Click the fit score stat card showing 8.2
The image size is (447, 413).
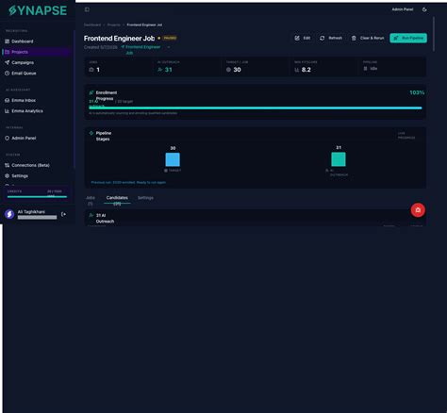tap(324, 67)
